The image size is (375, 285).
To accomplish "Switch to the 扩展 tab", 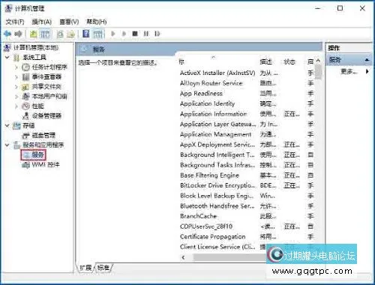I will 85,268.
